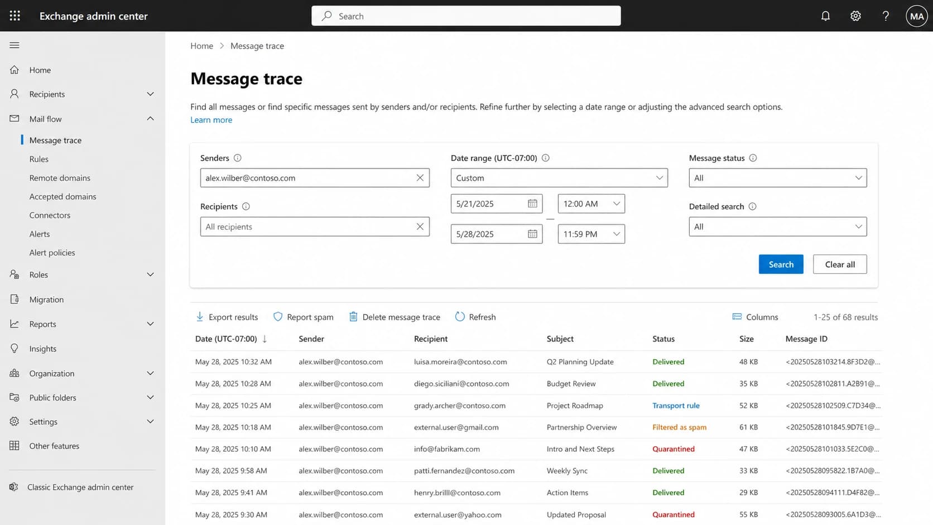933x525 pixels.
Task: Clear the Senders field with X
Action: [x=420, y=177]
